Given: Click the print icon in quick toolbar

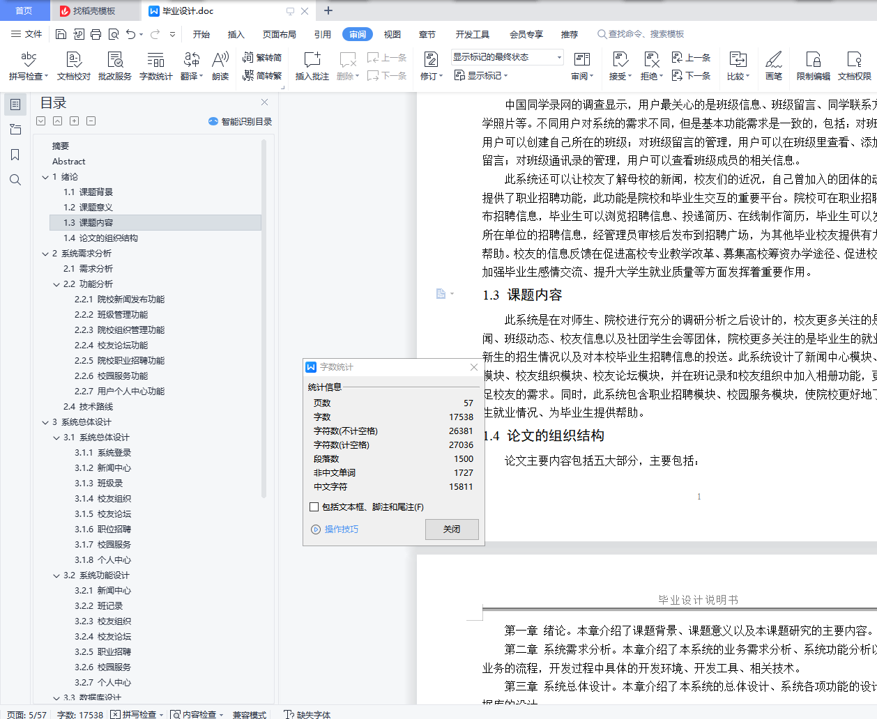Looking at the screenshot, I should click(96, 34).
